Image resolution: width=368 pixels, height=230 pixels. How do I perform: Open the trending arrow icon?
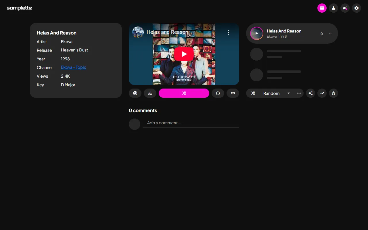tap(322, 93)
